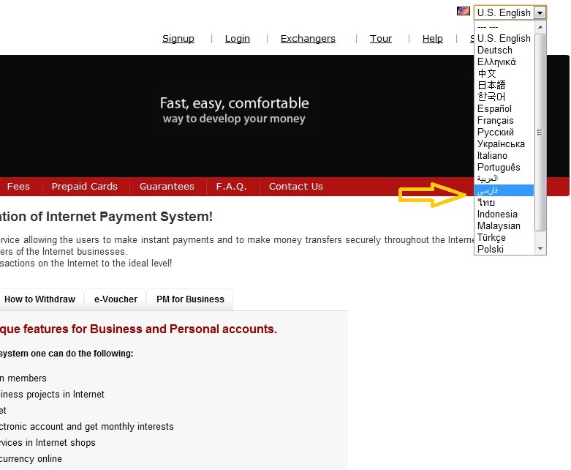571x470 pixels.
Task: Select Indonesia language option
Action: [x=504, y=214]
